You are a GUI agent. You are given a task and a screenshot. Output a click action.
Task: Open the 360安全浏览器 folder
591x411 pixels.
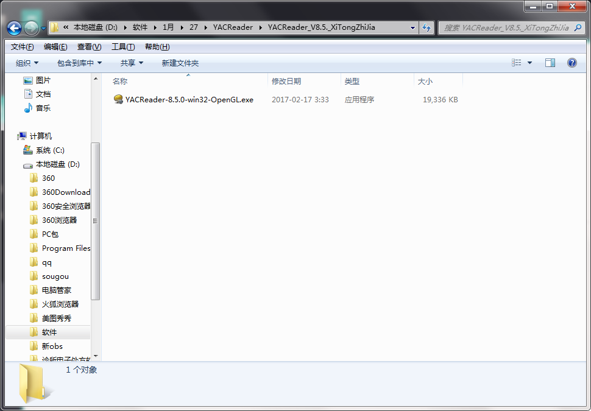pos(66,206)
